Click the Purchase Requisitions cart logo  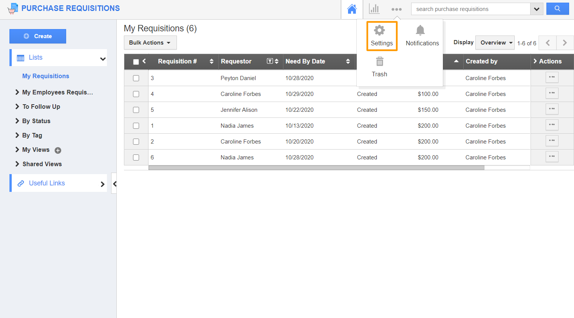coord(12,8)
